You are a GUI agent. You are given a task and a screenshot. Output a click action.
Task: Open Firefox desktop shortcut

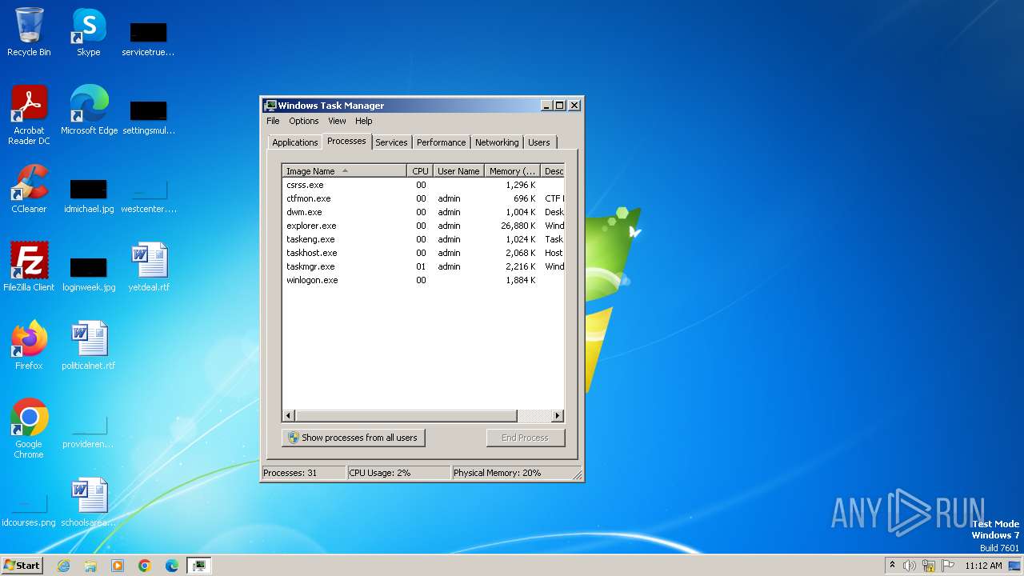coord(29,345)
